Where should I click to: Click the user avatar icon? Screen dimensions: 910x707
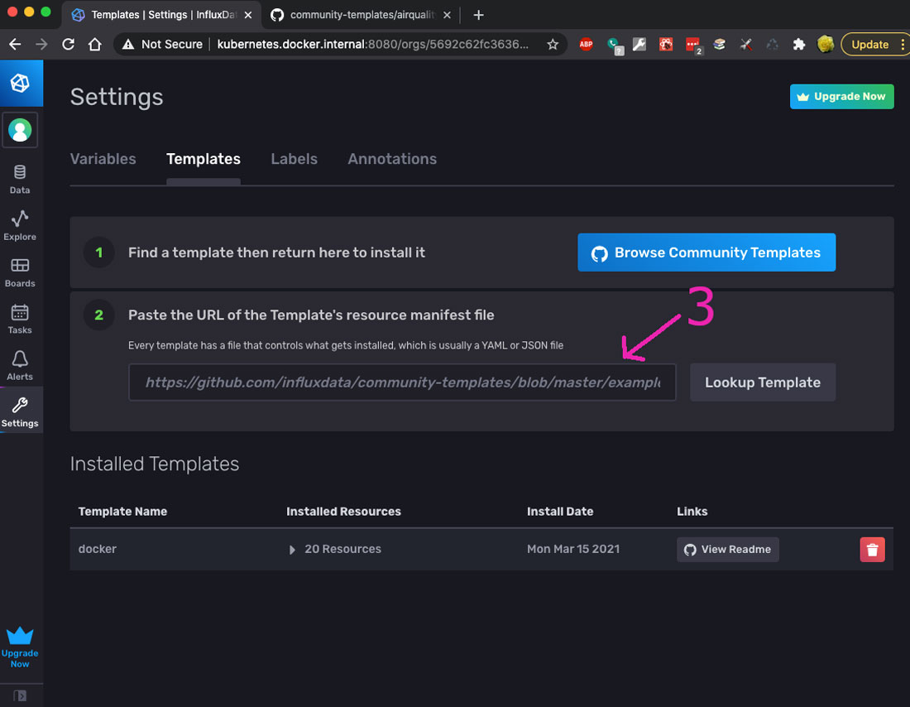pyautogui.click(x=20, y=130)
